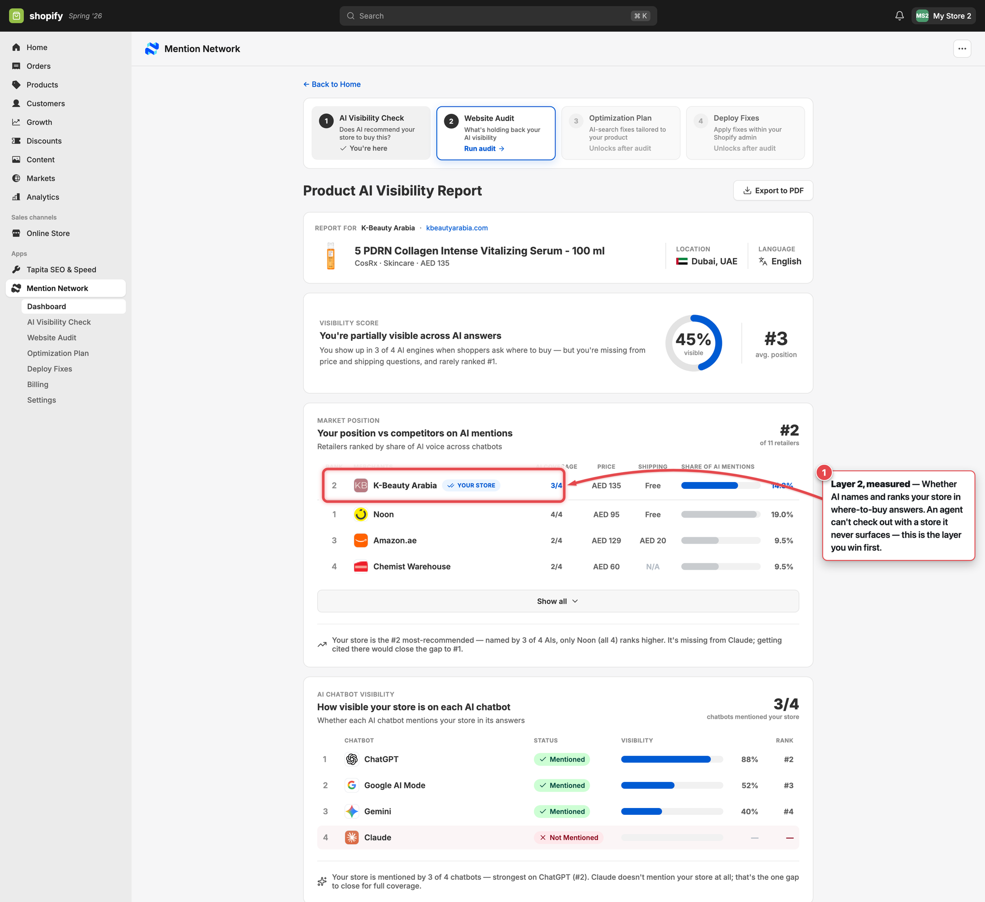Open the My Store 2 account menu
The width and height of the screenshot is (985, 902).
(x=943, y=16)
